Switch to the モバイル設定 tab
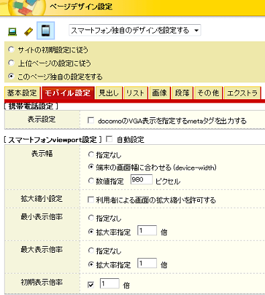265x295 pixels. (x=68, y=93)
